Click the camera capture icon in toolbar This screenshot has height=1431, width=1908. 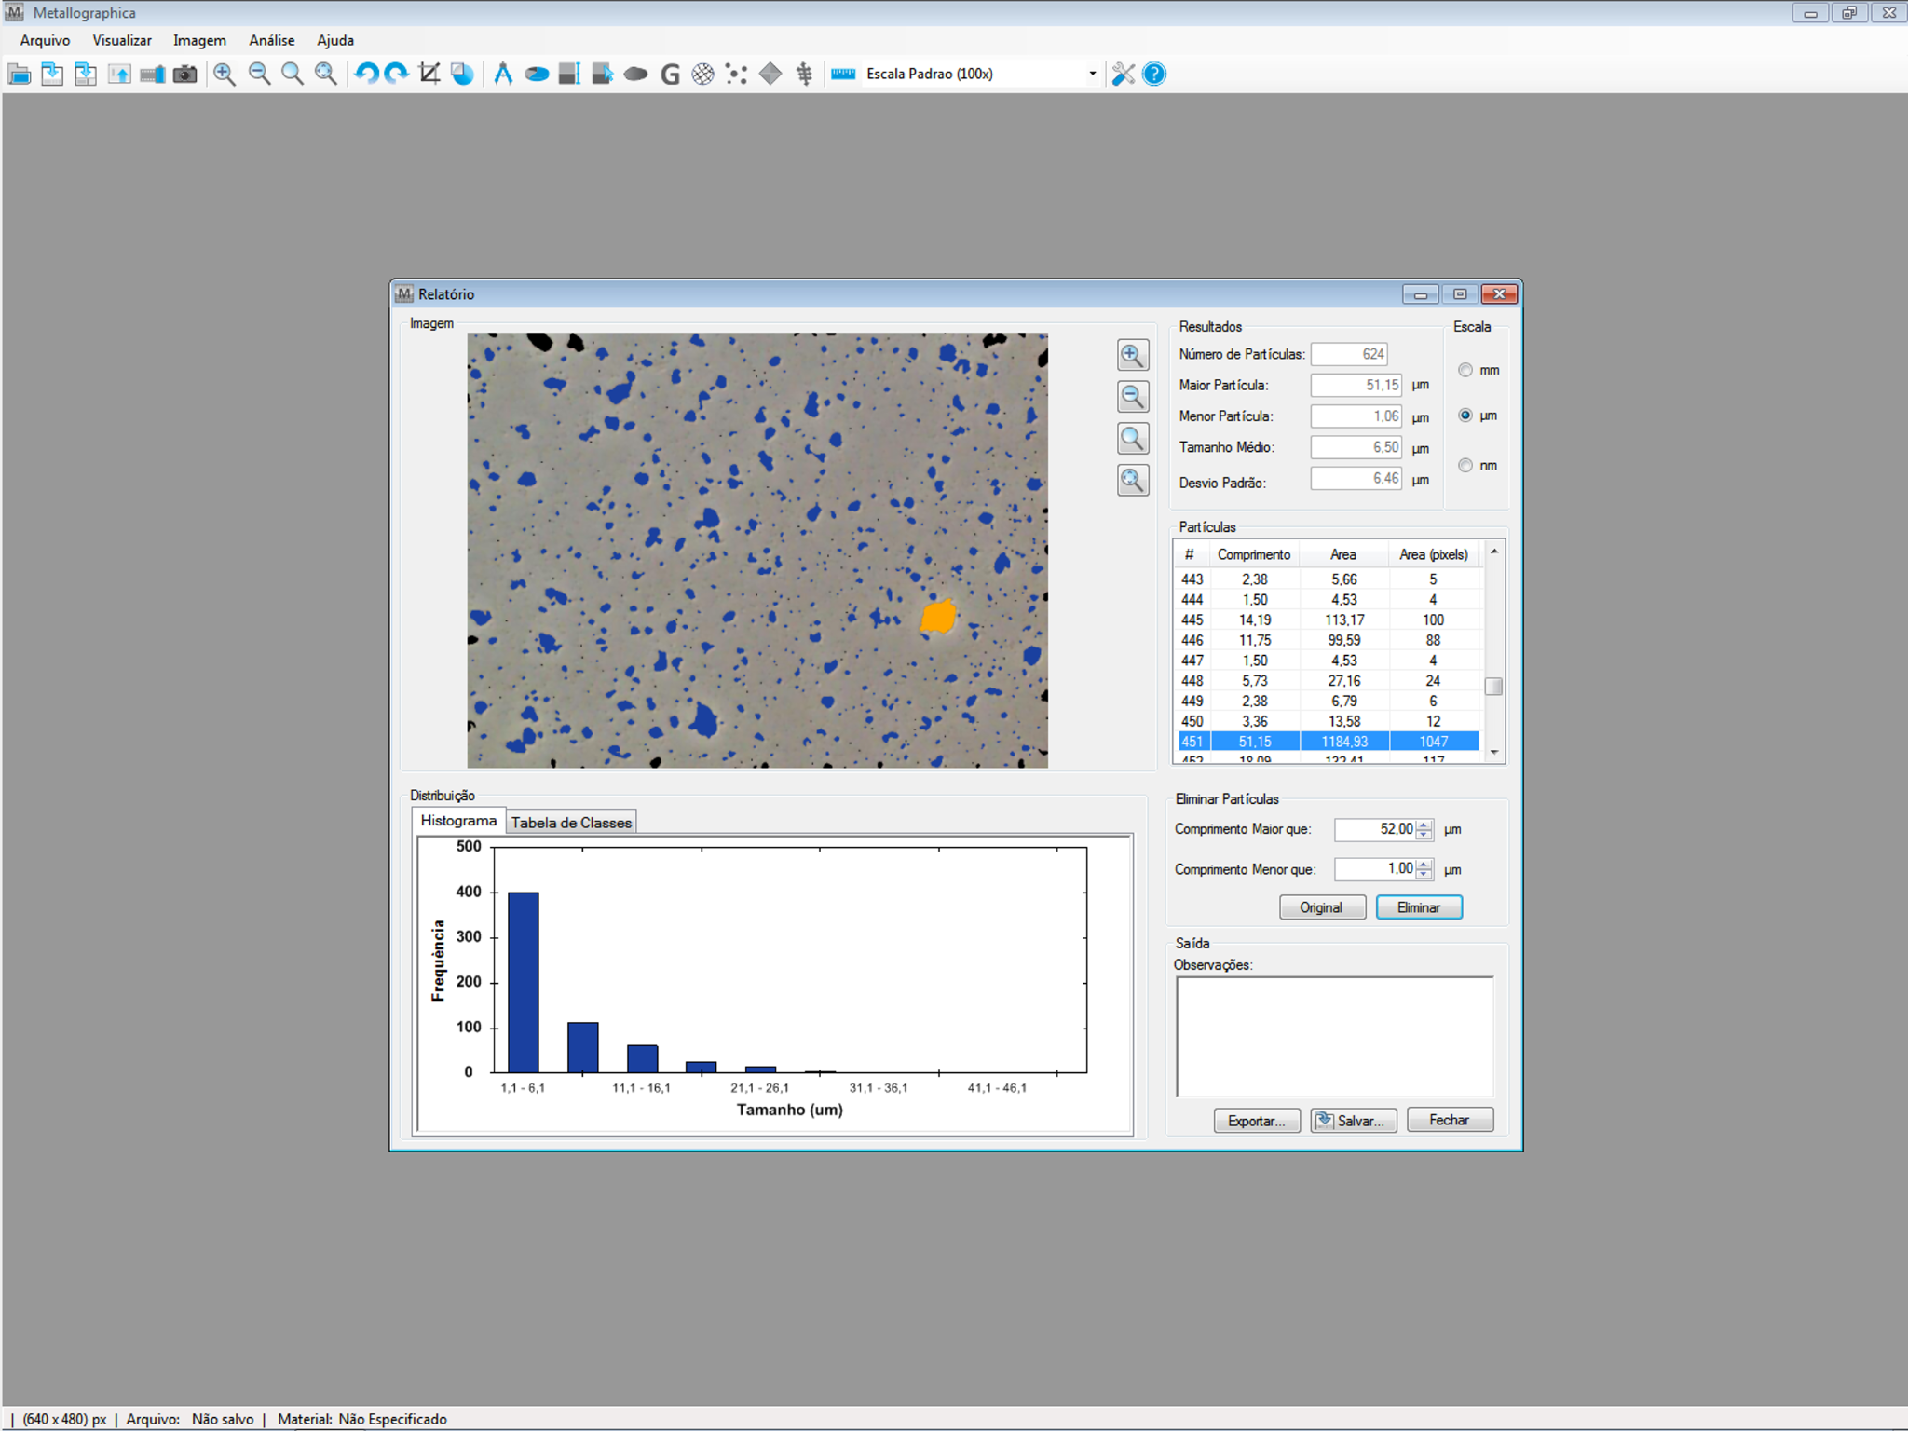pyautogui.click(x=185, y=74)
